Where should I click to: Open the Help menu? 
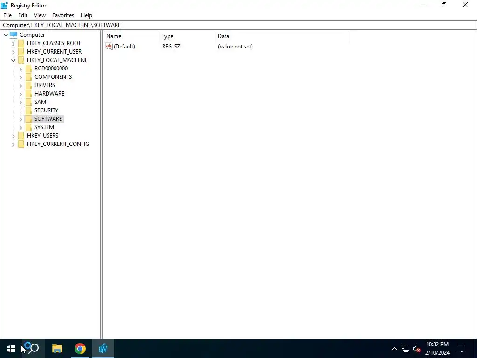(x=86, y=15)
